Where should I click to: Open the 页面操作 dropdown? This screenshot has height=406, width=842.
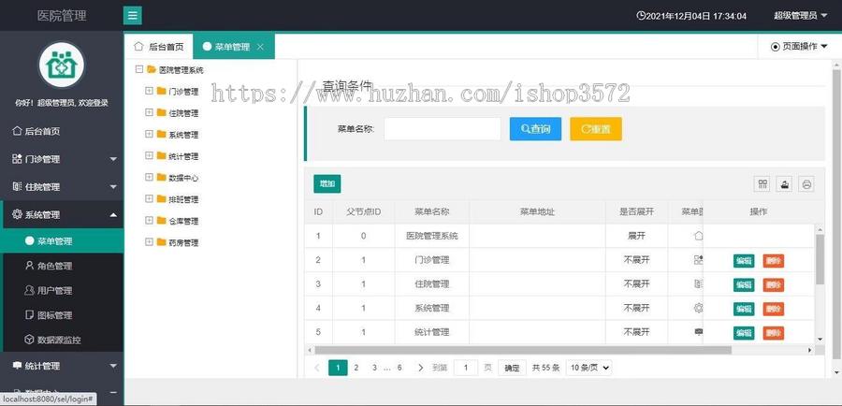[x=799, y=47]
